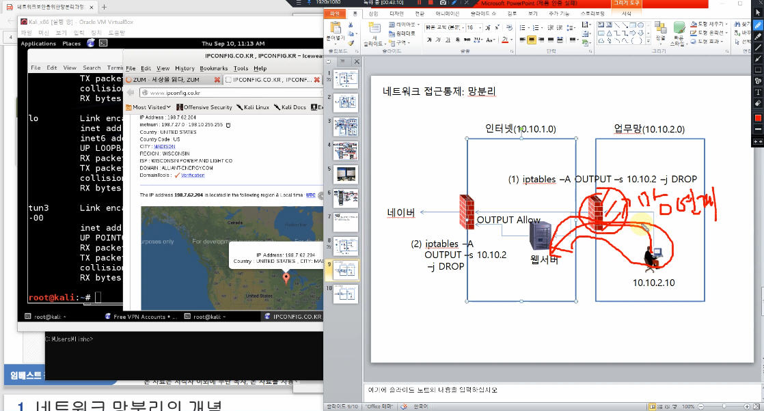The image size is (764, 411).
Task: Toggle text shadow formatting in PowerPoint
Action: tap(458, 40)
